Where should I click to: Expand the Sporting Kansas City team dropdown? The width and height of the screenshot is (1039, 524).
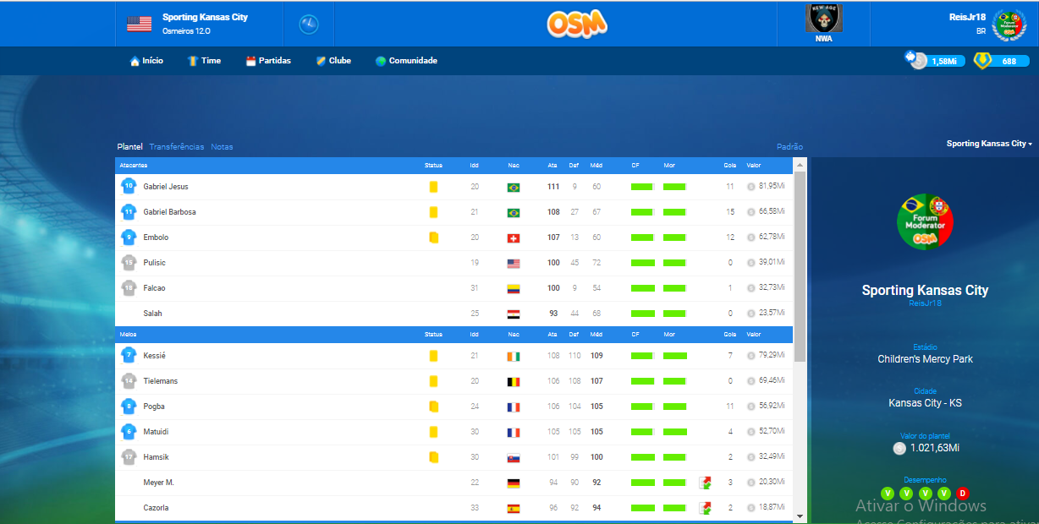coord(988,144)
